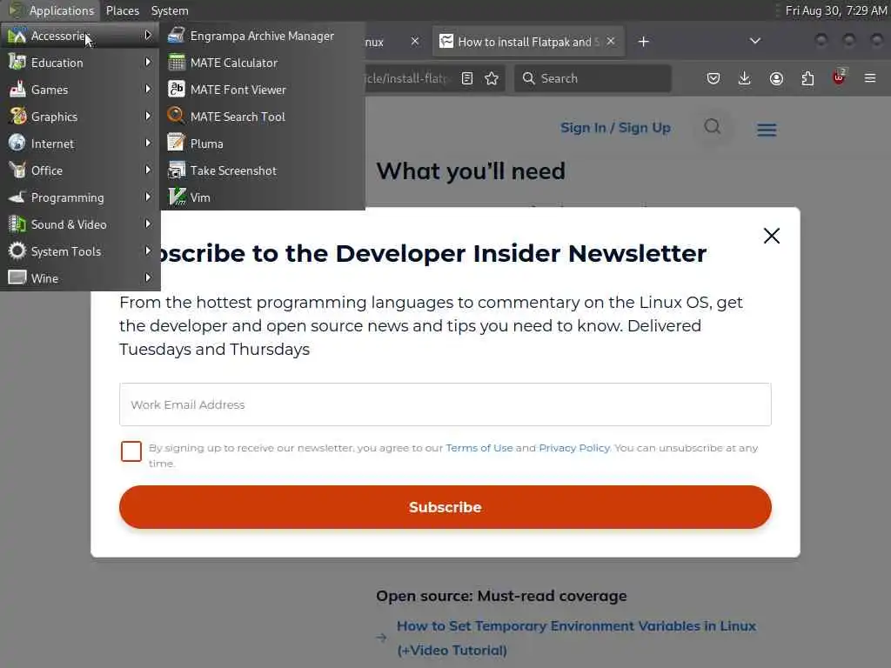Image resolution: width=891 pixels, height=668 pixels.
Task: Open Engrampa Archive Manager
Action: pos(262,36)
